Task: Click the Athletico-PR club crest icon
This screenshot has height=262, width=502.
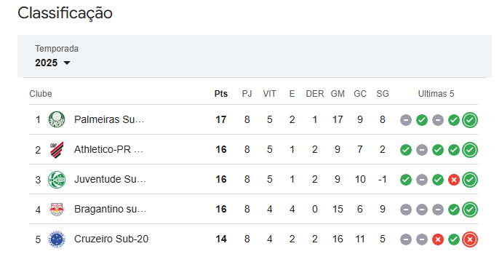Action: tap(57, 150)
